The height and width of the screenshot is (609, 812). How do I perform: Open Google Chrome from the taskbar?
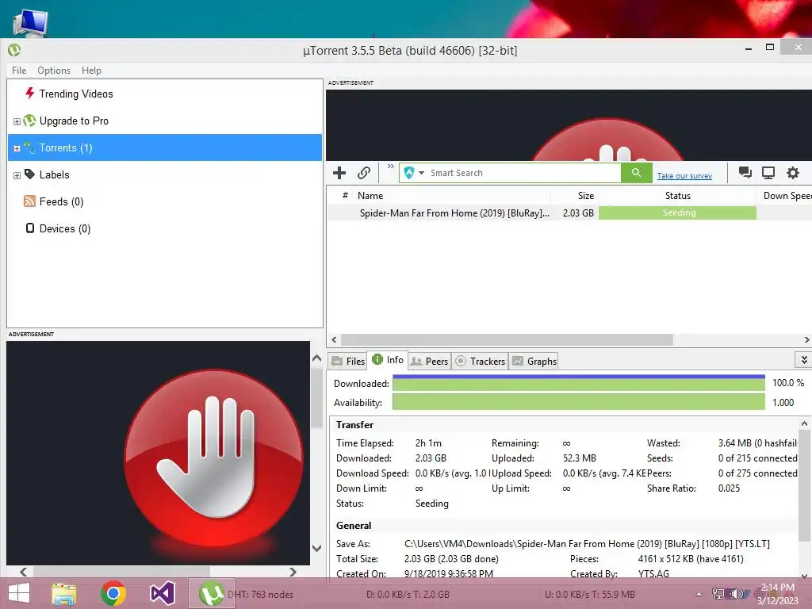[x=113, y=593]
